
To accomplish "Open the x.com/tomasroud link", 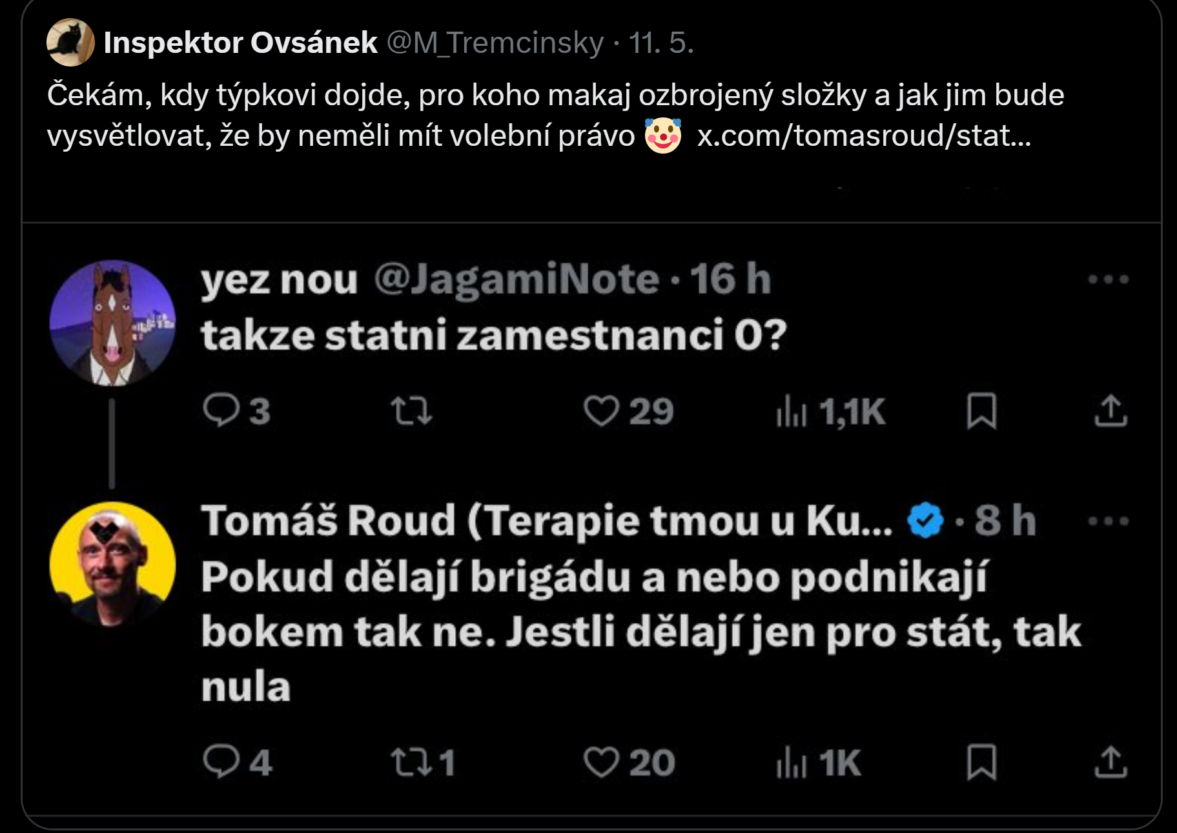I will coord(864,136).
